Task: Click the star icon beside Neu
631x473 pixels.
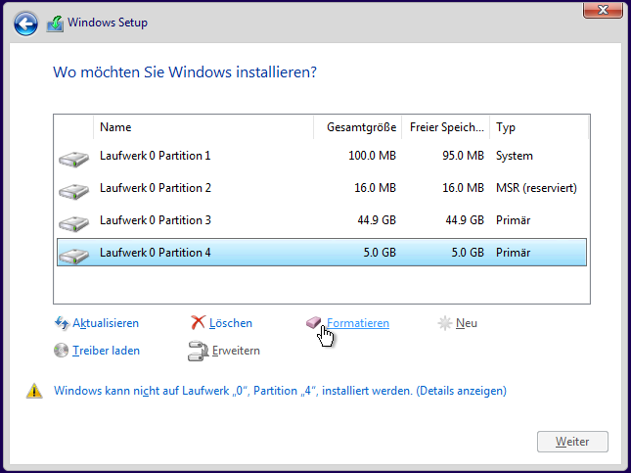Action: coord(445,323)
